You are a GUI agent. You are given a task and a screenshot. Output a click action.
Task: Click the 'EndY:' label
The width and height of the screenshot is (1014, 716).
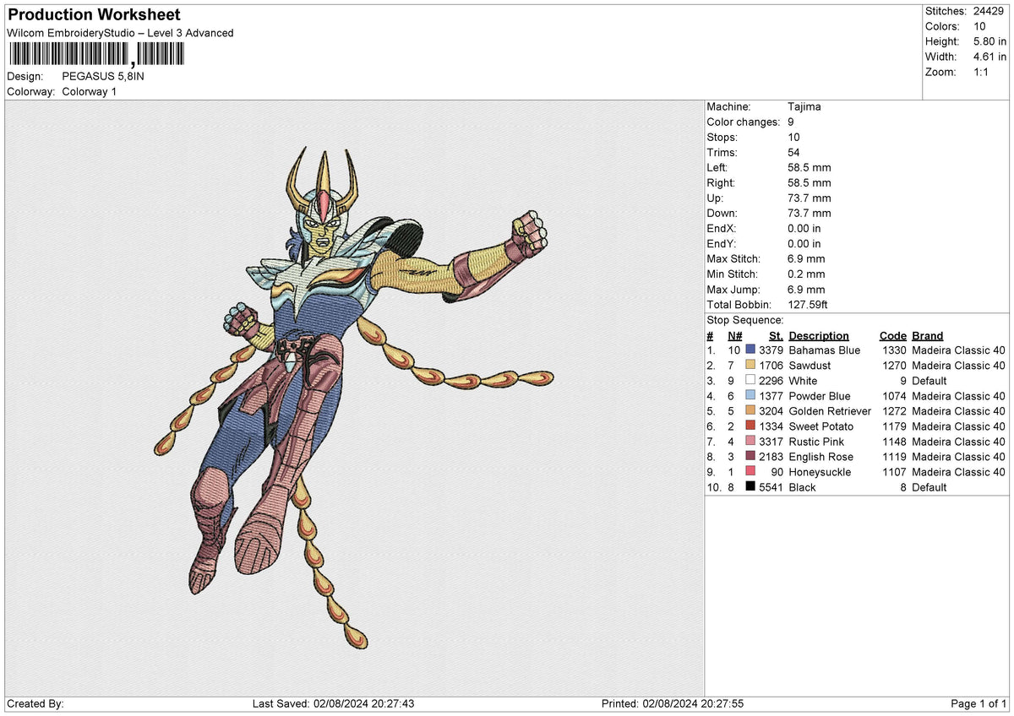tap(721, 244)
